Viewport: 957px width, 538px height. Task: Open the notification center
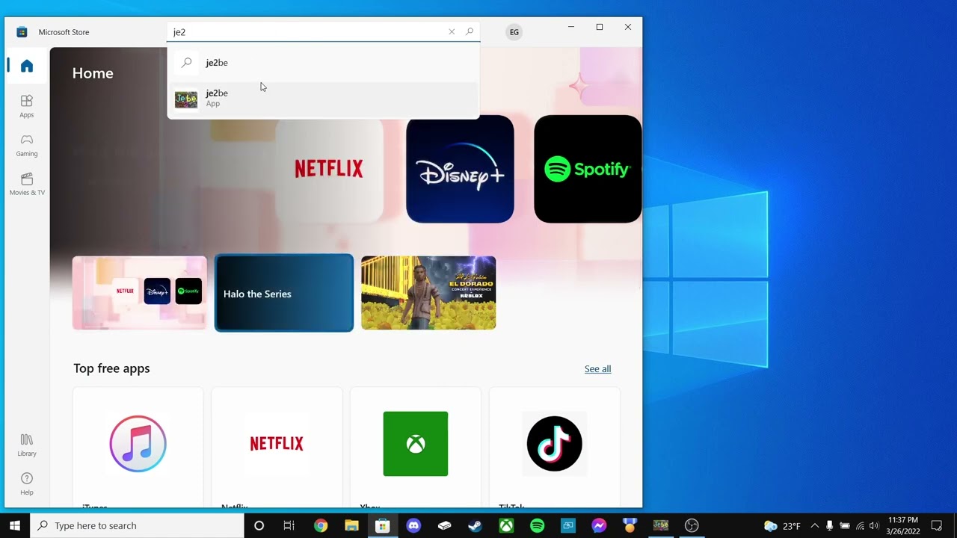click(x=937, y=525)
